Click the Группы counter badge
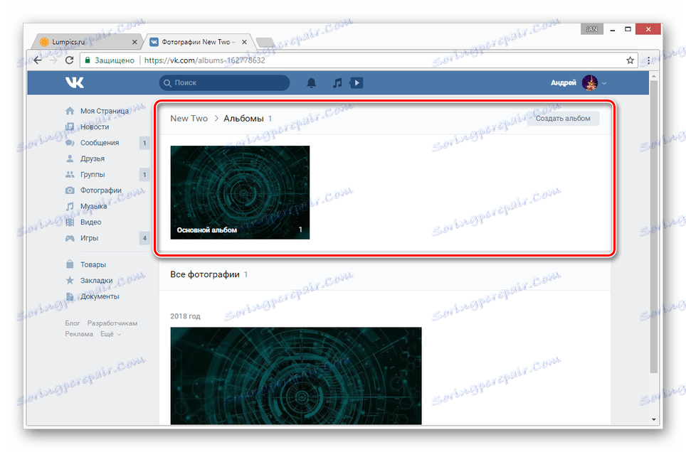This screenshot has width=686, height=452. [144, 175]
